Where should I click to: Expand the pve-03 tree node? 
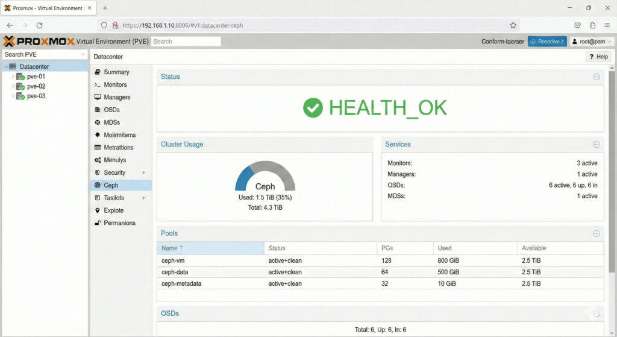13,96
